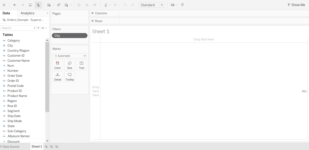
Task: Open the clear sheet dropdown arrow
Action: point(71,5)
